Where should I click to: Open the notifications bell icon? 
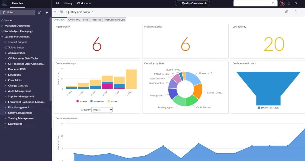point(296,3)
